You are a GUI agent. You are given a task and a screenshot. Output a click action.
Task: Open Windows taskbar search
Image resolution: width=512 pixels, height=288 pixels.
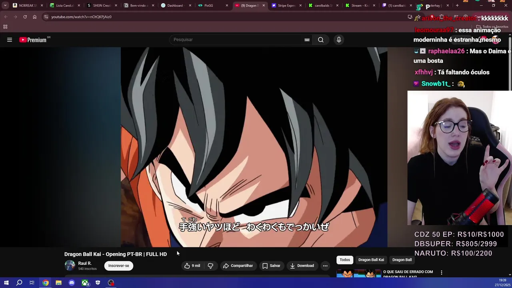pyautogui.click(x=19, y=283)
